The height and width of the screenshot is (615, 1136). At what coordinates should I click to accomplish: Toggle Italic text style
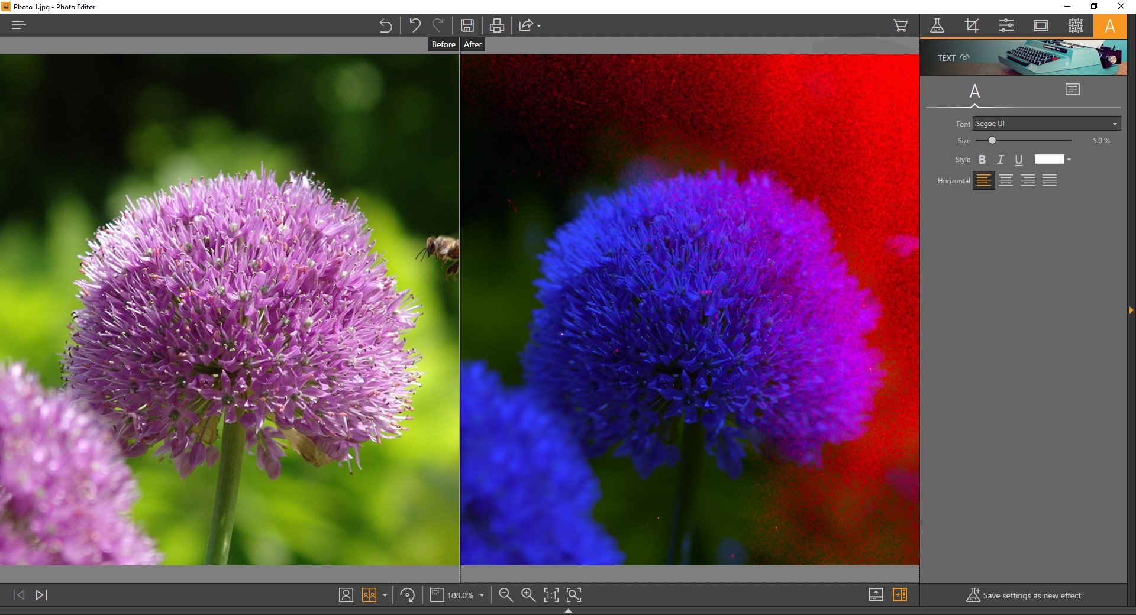click(x=1001, y=160)
